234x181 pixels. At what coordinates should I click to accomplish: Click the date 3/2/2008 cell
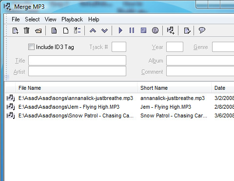pyautogui.click(x=224, y=98)
